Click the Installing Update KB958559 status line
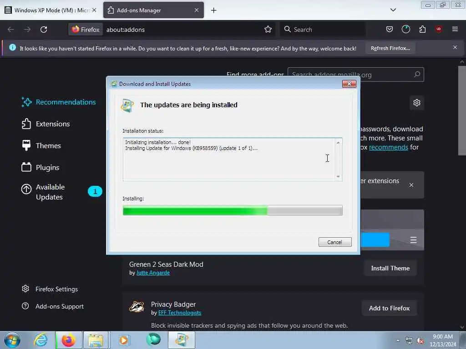466x349 pixels. 192,148
